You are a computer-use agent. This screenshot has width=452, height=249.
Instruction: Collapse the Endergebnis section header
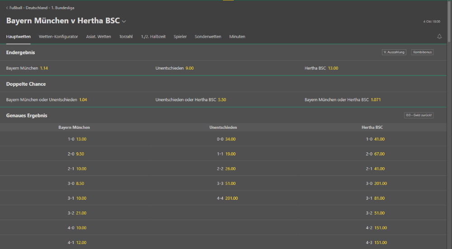click(223, 52)
